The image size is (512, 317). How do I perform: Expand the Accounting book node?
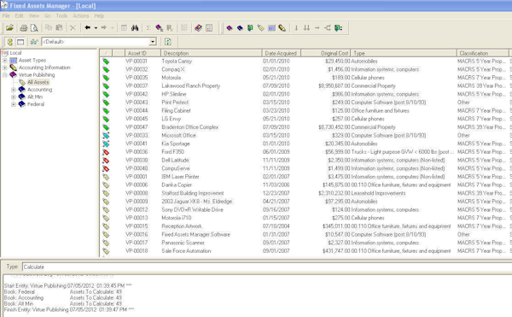[14, 90]
